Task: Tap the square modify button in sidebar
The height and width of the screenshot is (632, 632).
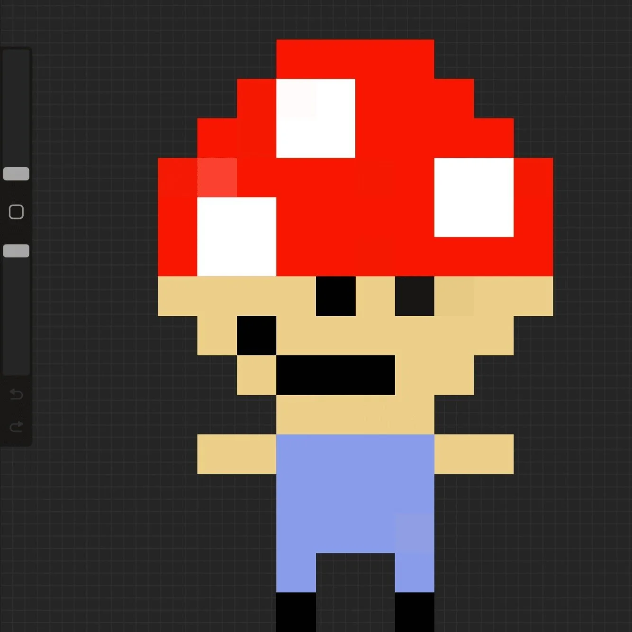Action: pos(16,212)
